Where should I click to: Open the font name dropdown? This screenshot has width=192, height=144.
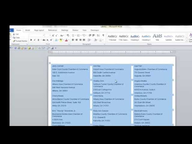(43, 36)
